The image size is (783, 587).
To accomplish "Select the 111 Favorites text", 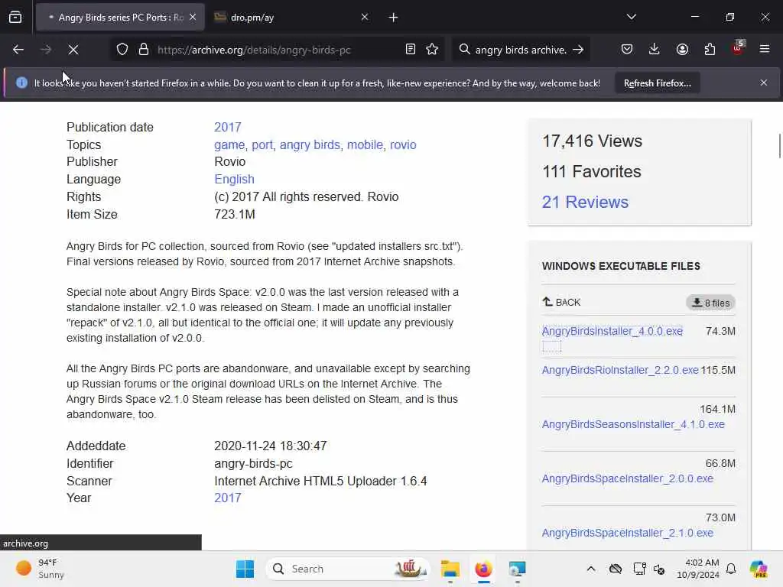I will pyautogui.click(x=592, y=172).
